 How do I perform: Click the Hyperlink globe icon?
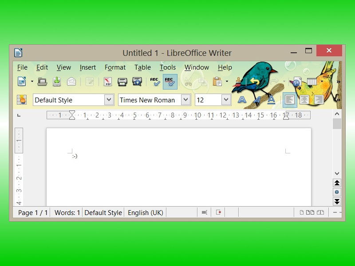point(297,82)
